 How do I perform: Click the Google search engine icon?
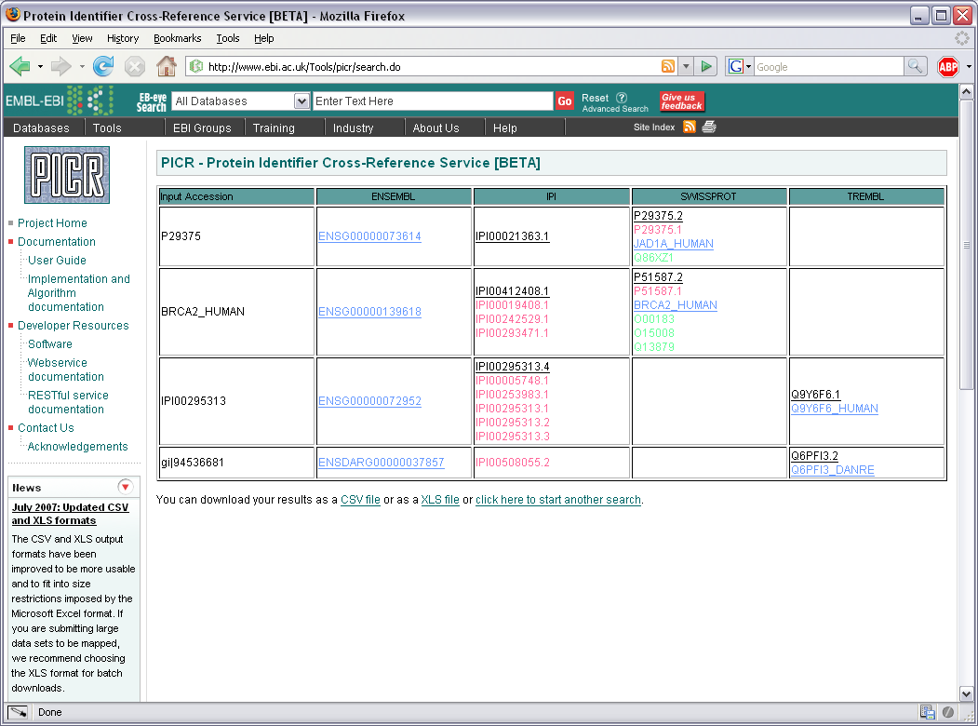pyautogui.click(x=736, y=66)
